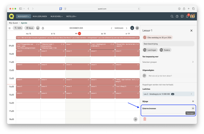Click the add person icon under Uitgenodigden
Image resolution: width=204 pixels, height=134 pixels.
[144, 76]
